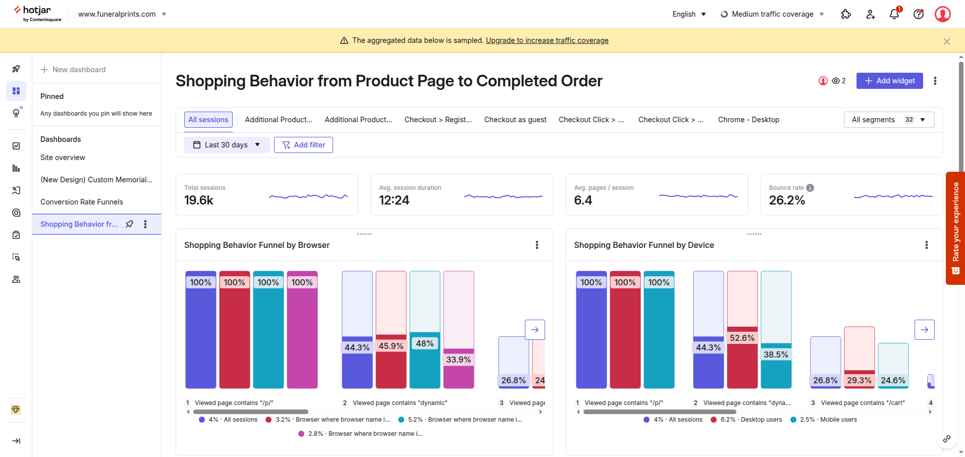Switch to the Checkout as guest tab
965x457 pixels.
pyautogui.click(x=515, y=120)
